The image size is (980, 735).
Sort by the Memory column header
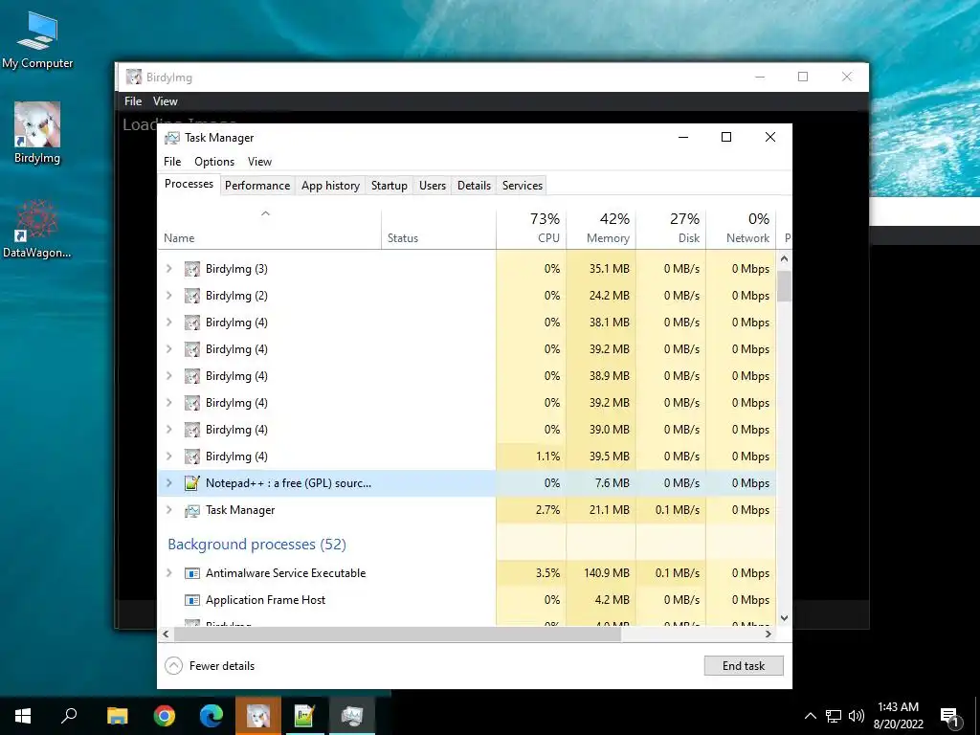coord(601,228)
